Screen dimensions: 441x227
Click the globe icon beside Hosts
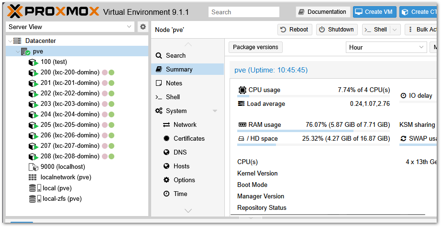(x=166, y=166)
